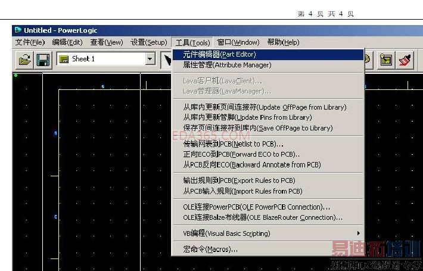The height and width of the screenshot is (271, 423).
Task: Choose Forward ECO to PCB entry
Action: point(268,154)
